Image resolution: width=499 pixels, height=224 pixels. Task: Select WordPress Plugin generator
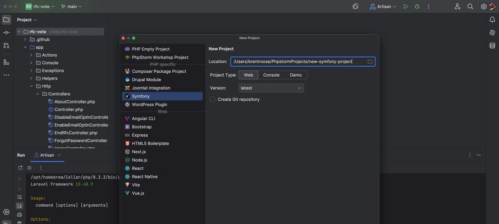point(162,104)
